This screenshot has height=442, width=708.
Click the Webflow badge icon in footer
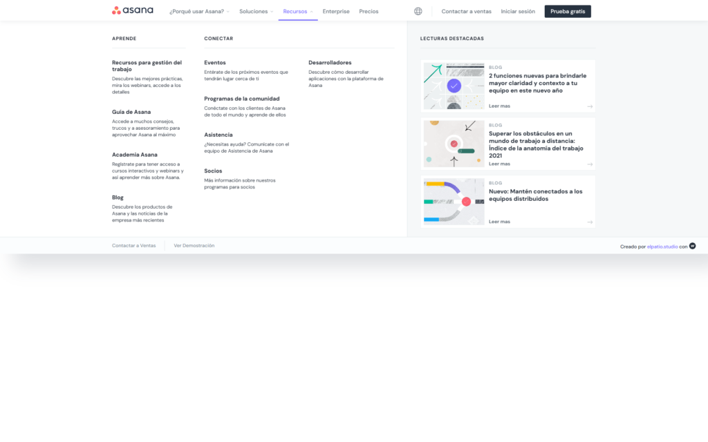tap(692, 246)
